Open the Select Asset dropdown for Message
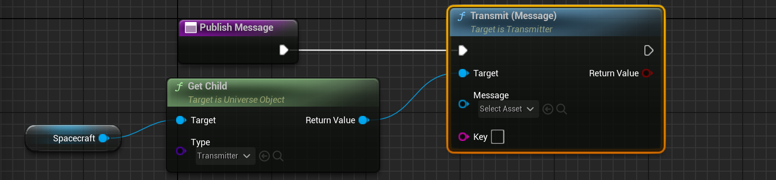The height and width of the screenshot is (180, 776). click(508, 109)
